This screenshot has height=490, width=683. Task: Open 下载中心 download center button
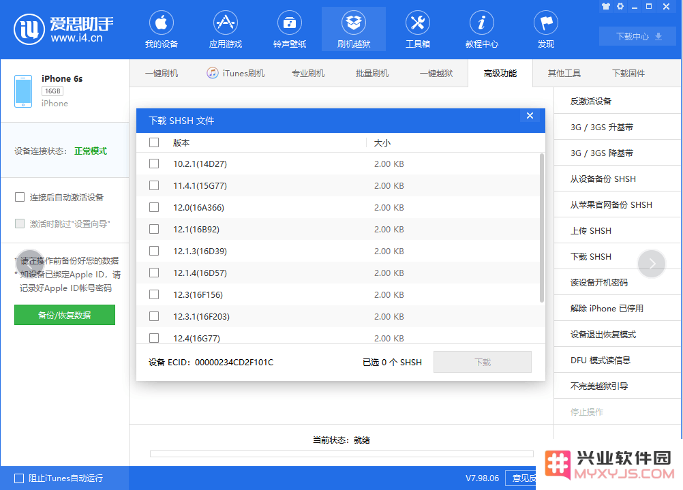click(x=638, y=36)
